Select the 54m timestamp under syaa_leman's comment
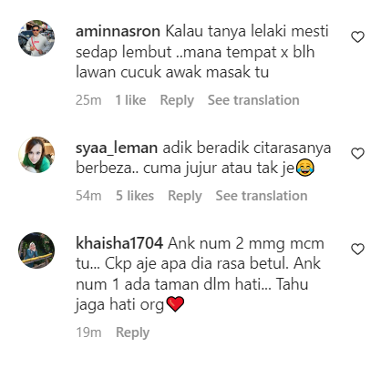The width and height of the screenshot is (381, 368). [88, 196]
